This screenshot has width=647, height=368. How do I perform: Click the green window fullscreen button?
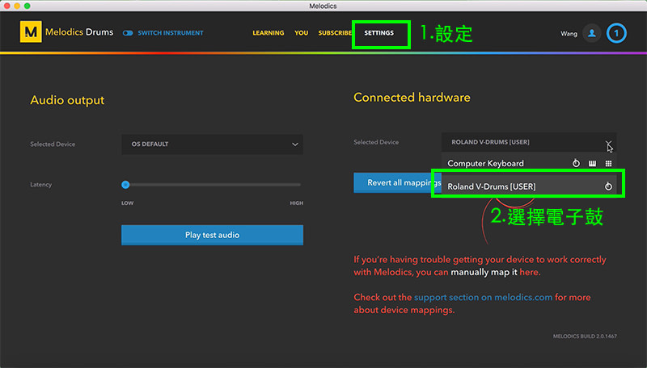[x=27, y=6]
